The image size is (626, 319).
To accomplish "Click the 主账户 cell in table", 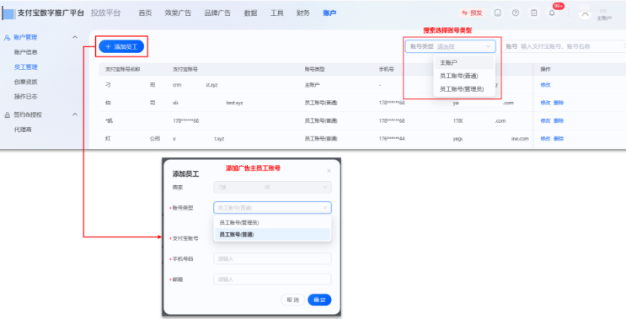I will click(313, 85).
